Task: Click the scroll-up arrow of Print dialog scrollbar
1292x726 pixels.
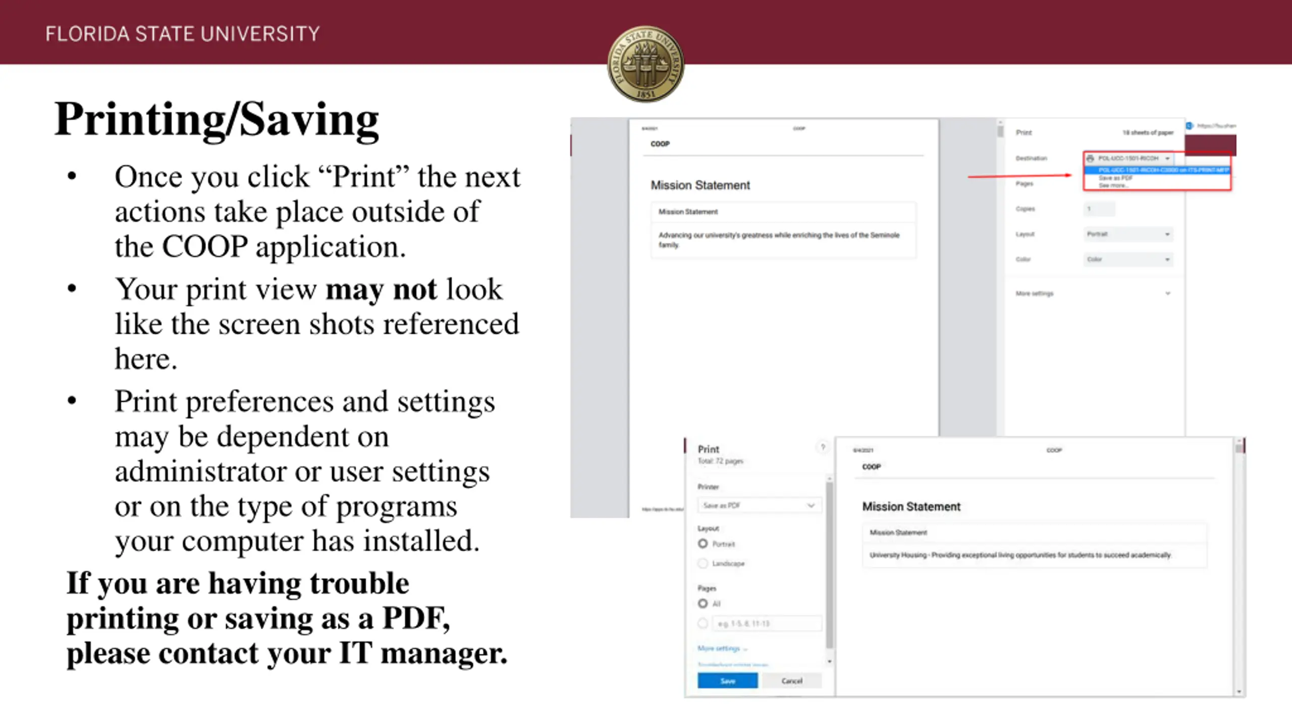Action: (829, 478)
